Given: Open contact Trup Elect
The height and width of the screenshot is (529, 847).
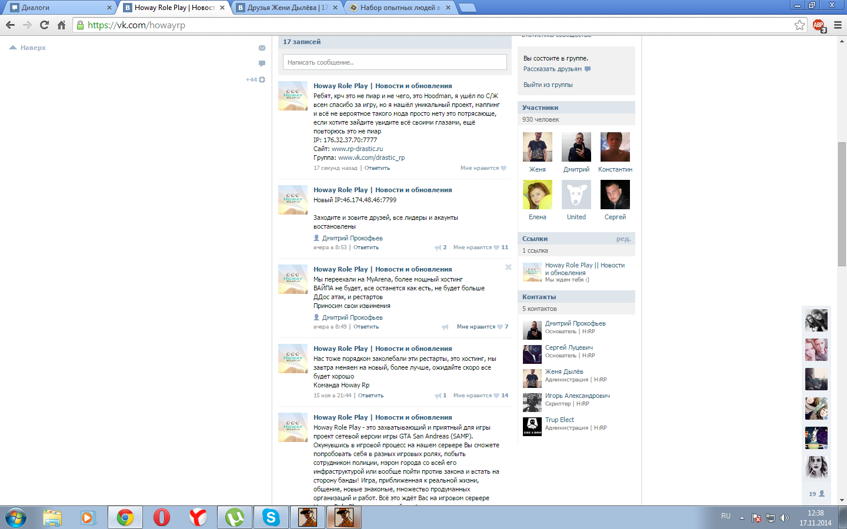Looking at the screenshot, I should pos(559,420).
